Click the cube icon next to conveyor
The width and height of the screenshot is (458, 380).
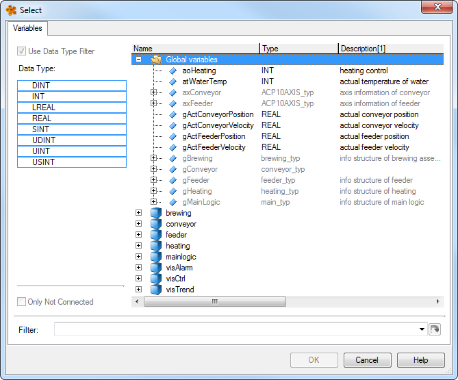tap(155, 224)
